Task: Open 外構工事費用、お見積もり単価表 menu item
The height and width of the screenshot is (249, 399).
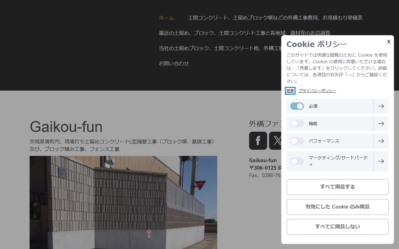Action: (x=275, y=18)
